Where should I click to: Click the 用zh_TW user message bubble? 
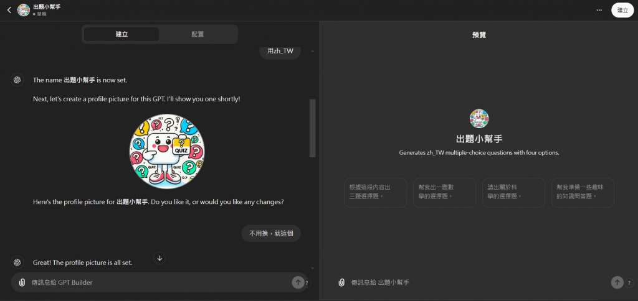[x=280, y=51]
